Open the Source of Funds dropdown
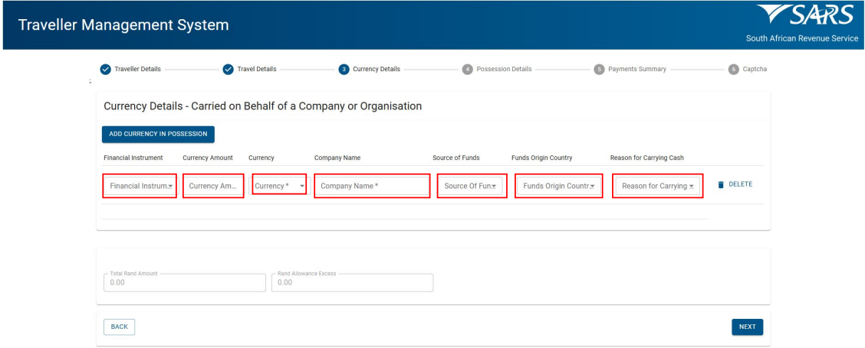Screen dimensions: 865x348 coord(471,186)
